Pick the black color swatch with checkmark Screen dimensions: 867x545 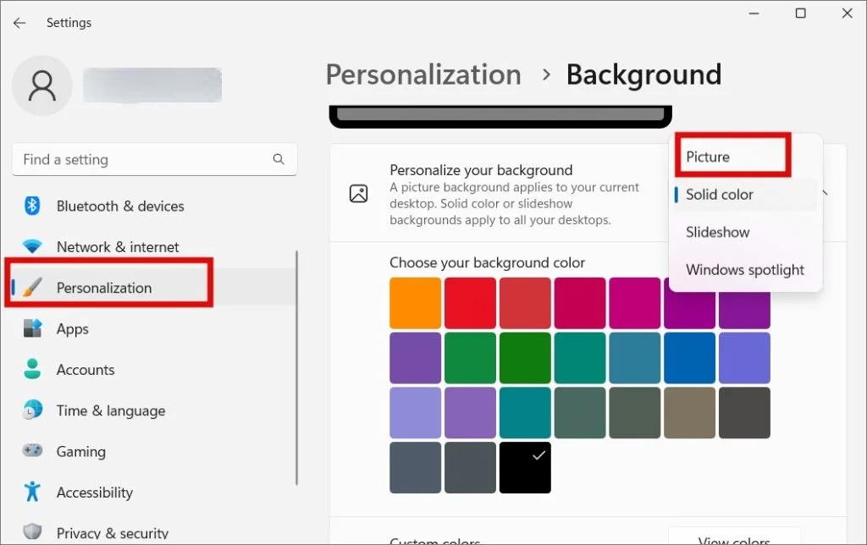[525, 467]
